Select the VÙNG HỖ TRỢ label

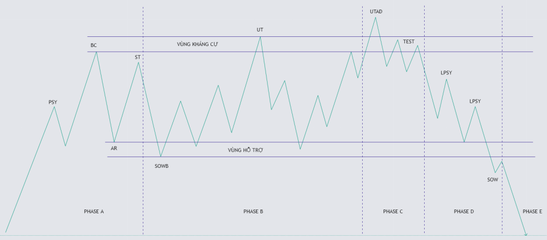click(245, 150)
